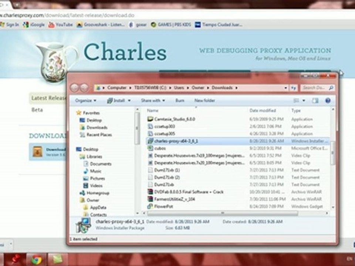Open the GAMES PBS KIDS bookmark
Screen dimensions: 355x266
tap(171, 25)
